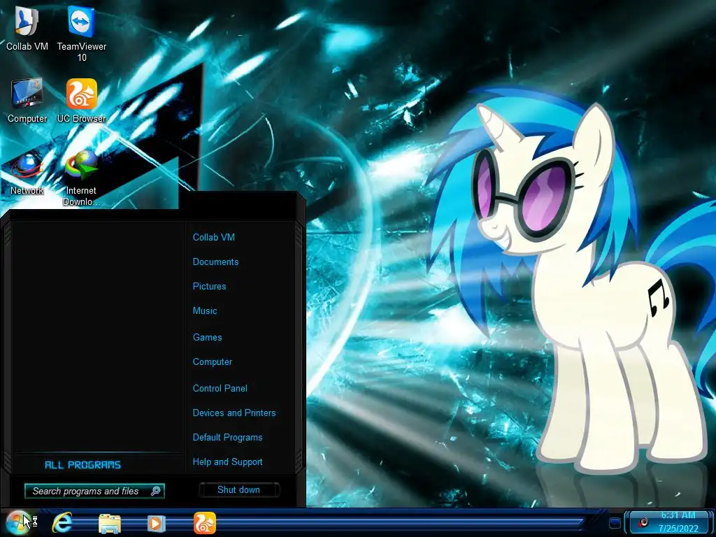Open Windows Explorer from the taskbar
Viewport: 716px width, 537px height.
pyautogui.click(x=110, y=523)
